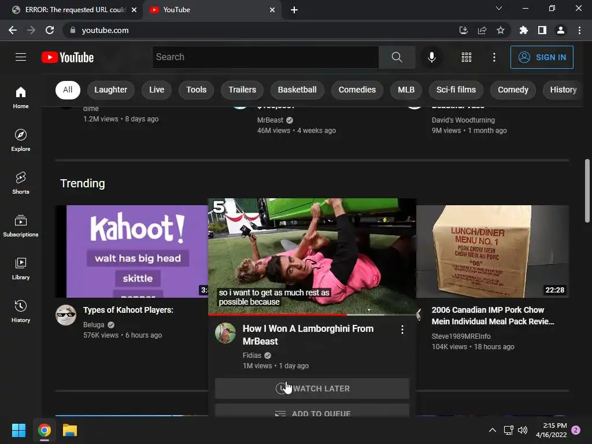The height and width of the screenshot is (444, 592).
Task: Click the Kahoot video thumbnail
Action: (x=131, y=251)
